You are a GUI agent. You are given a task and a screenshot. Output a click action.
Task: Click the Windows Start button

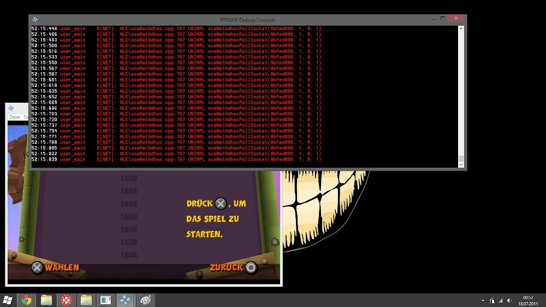point(8,300)
